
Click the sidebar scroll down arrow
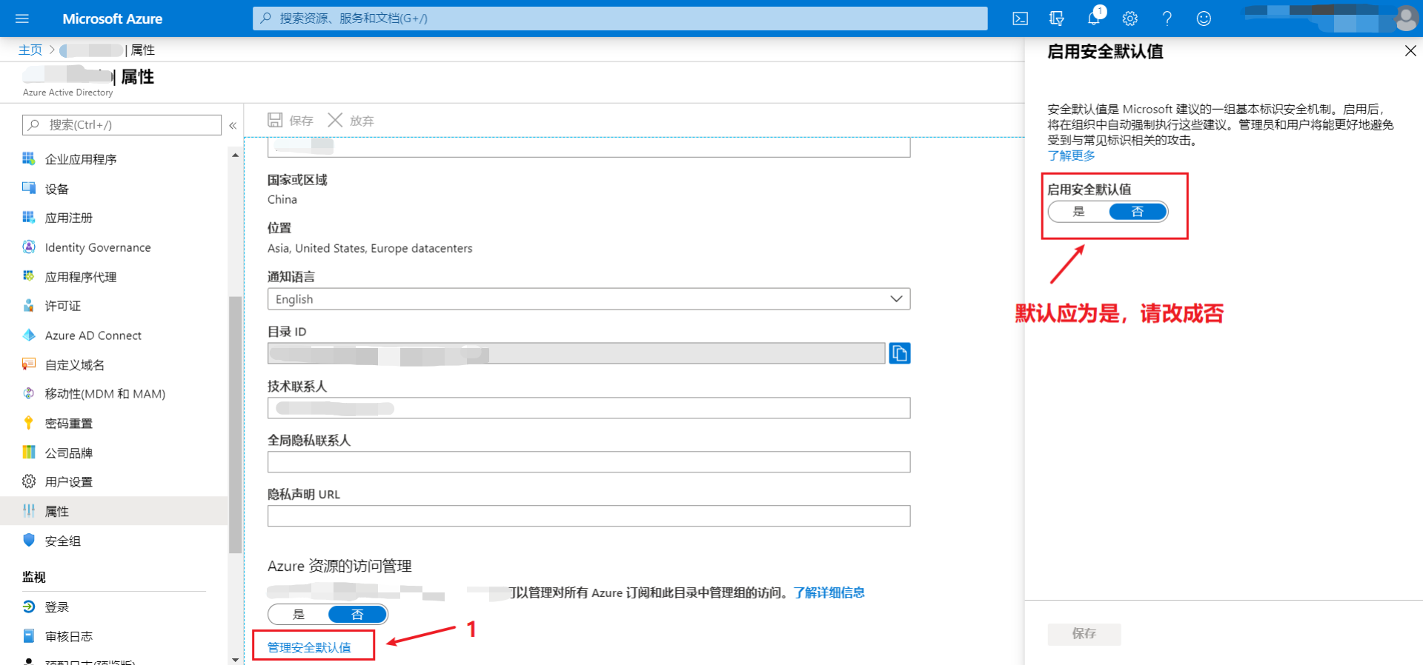pos(236,659)
